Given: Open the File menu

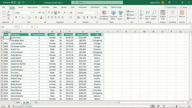Looking at the screenshot, I should [4, 7].
